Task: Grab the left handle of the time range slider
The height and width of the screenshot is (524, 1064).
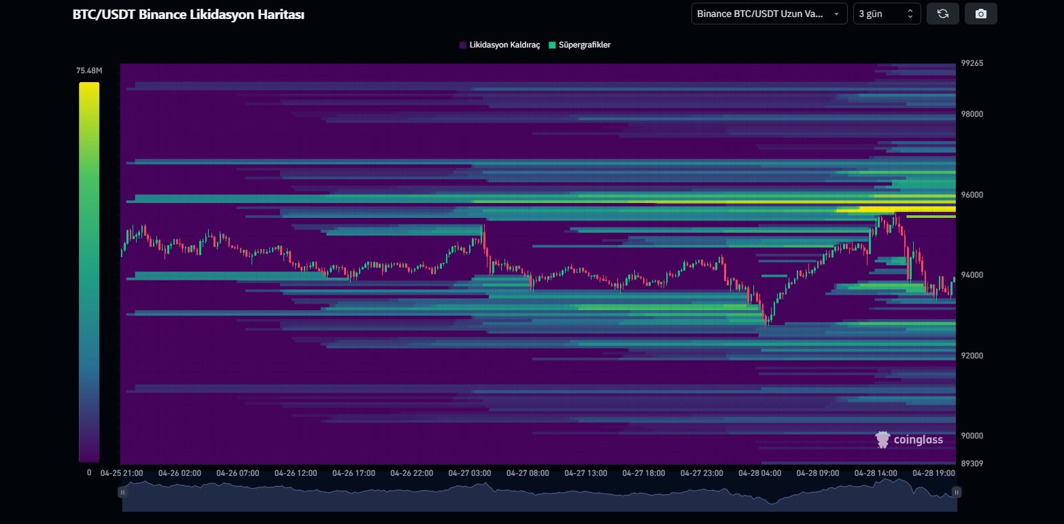Action: pos(122,492)
